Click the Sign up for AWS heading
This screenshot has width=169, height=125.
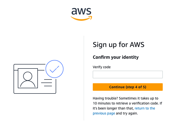[x=119, y=45]
